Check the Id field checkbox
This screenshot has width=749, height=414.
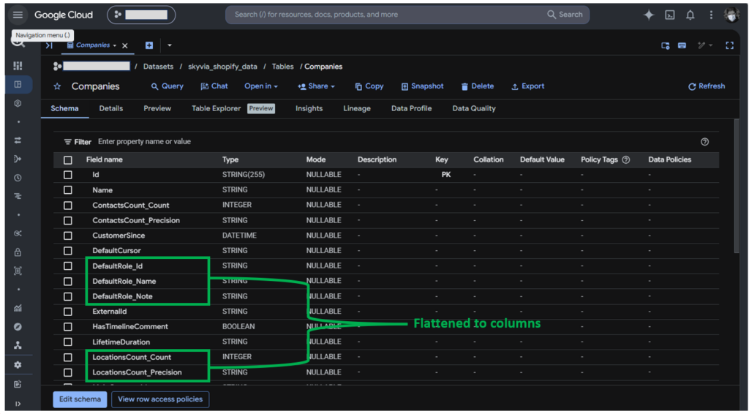68,175
